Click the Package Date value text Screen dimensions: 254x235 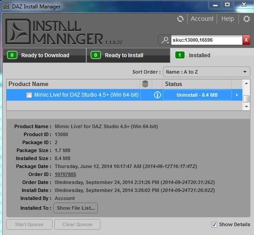pyautogui.click(x=126, y=166)
